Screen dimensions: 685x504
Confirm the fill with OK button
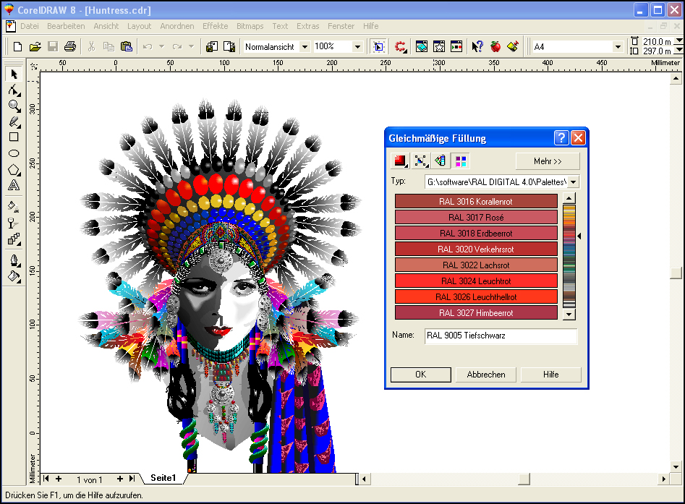coord(421,375)
